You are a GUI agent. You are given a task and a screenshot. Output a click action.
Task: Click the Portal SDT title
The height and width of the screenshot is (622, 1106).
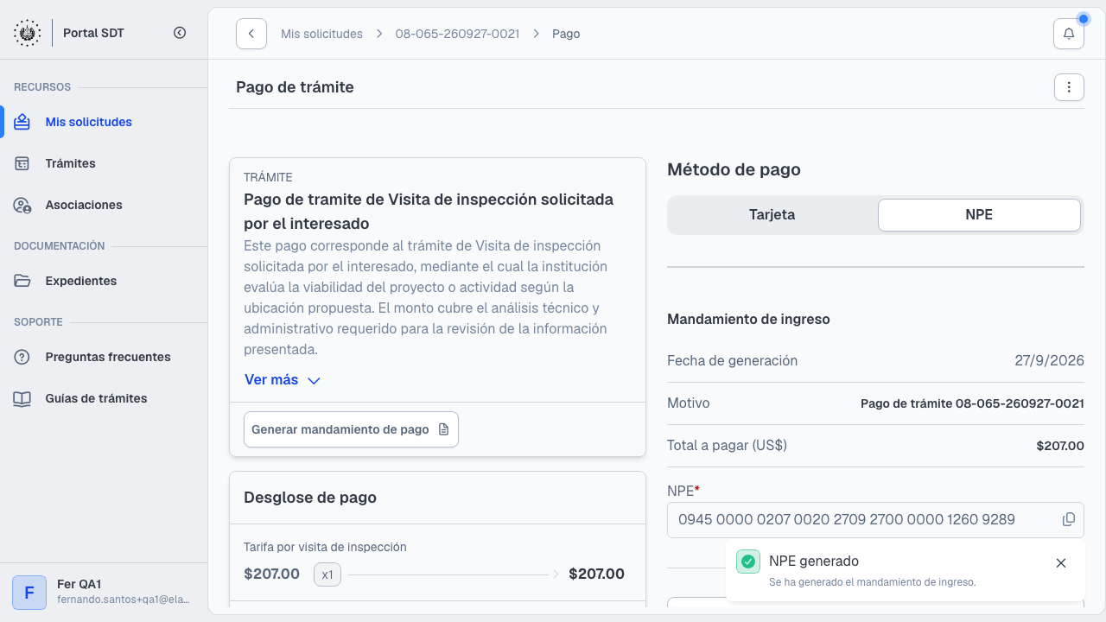point(94,33)
